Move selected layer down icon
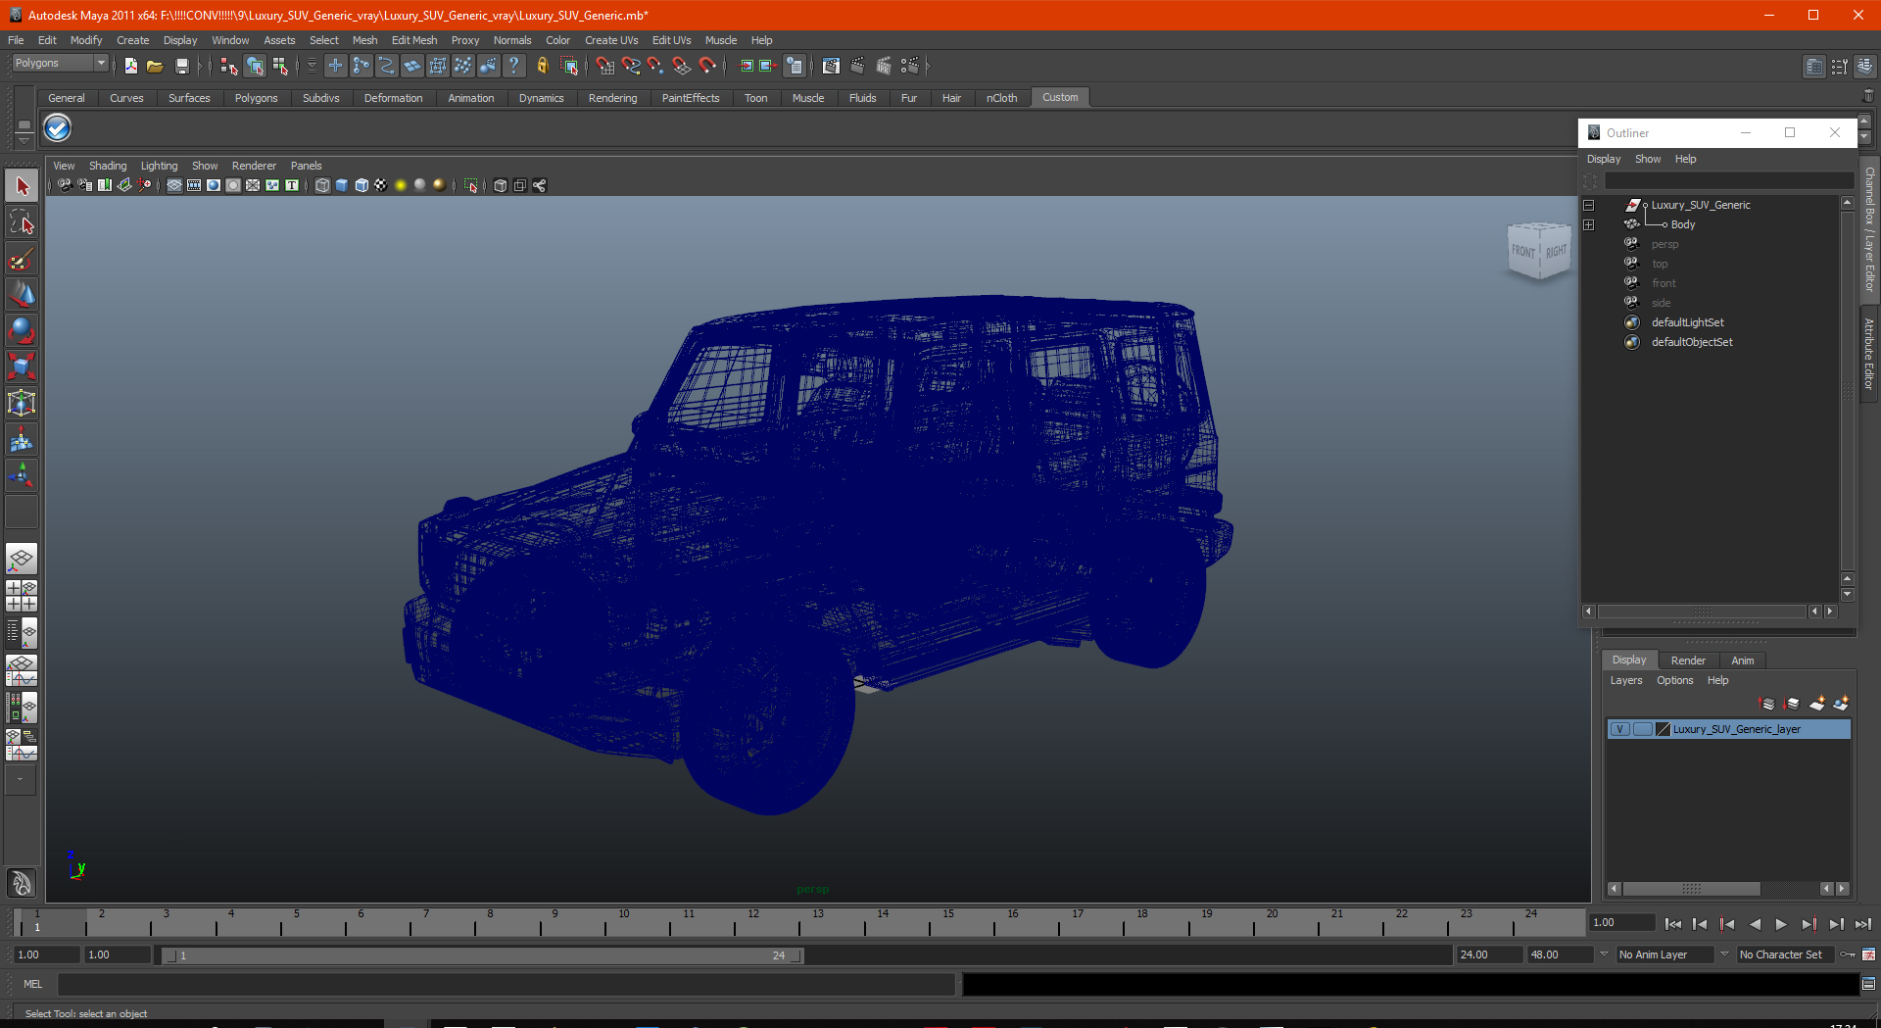 (x=1792, y=704)
